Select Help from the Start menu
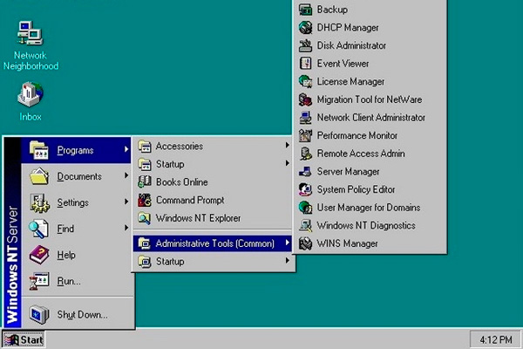The width and height of the screenshot is (523, 349). click(66, 255)
